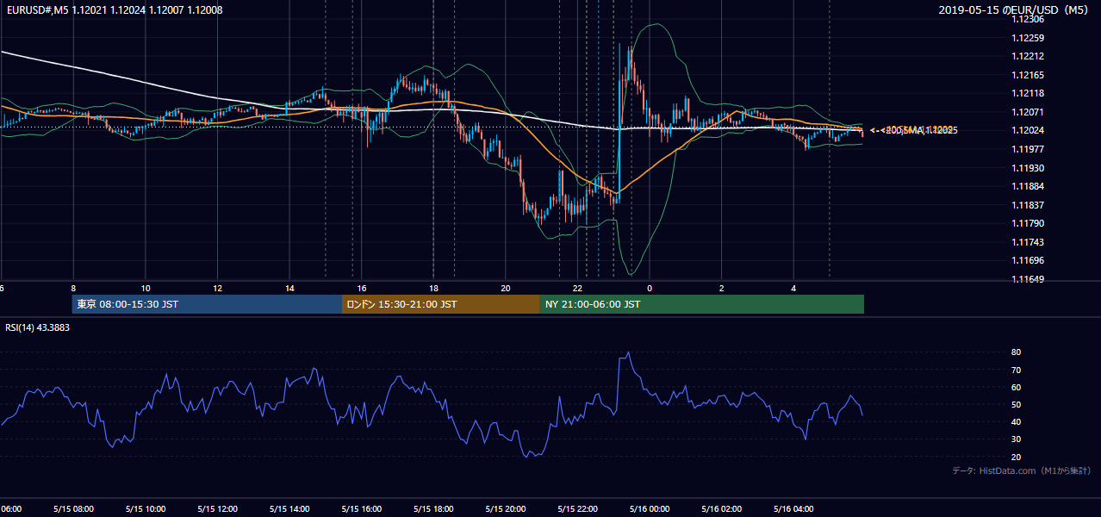Screen dimensions: 1101x517
Task: Click hour label 18 under price chart
Action: tap(433, 288)
